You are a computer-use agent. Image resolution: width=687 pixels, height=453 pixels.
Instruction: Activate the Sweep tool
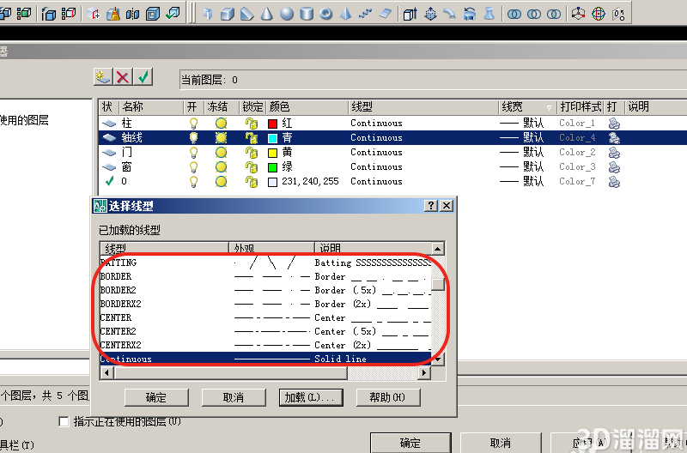(449, 14)
